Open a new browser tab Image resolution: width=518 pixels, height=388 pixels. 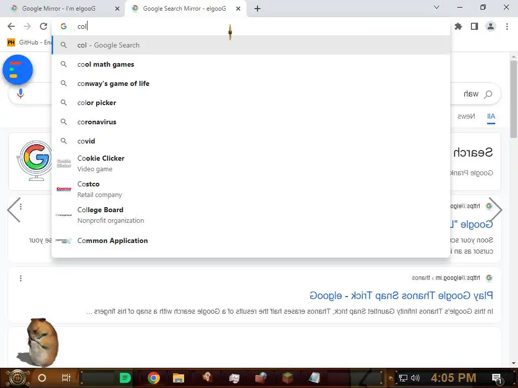click(257, 9)
